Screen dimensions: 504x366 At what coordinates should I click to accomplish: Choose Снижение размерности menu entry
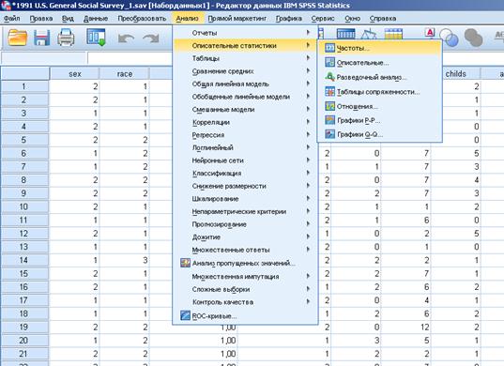coord(245,186)
